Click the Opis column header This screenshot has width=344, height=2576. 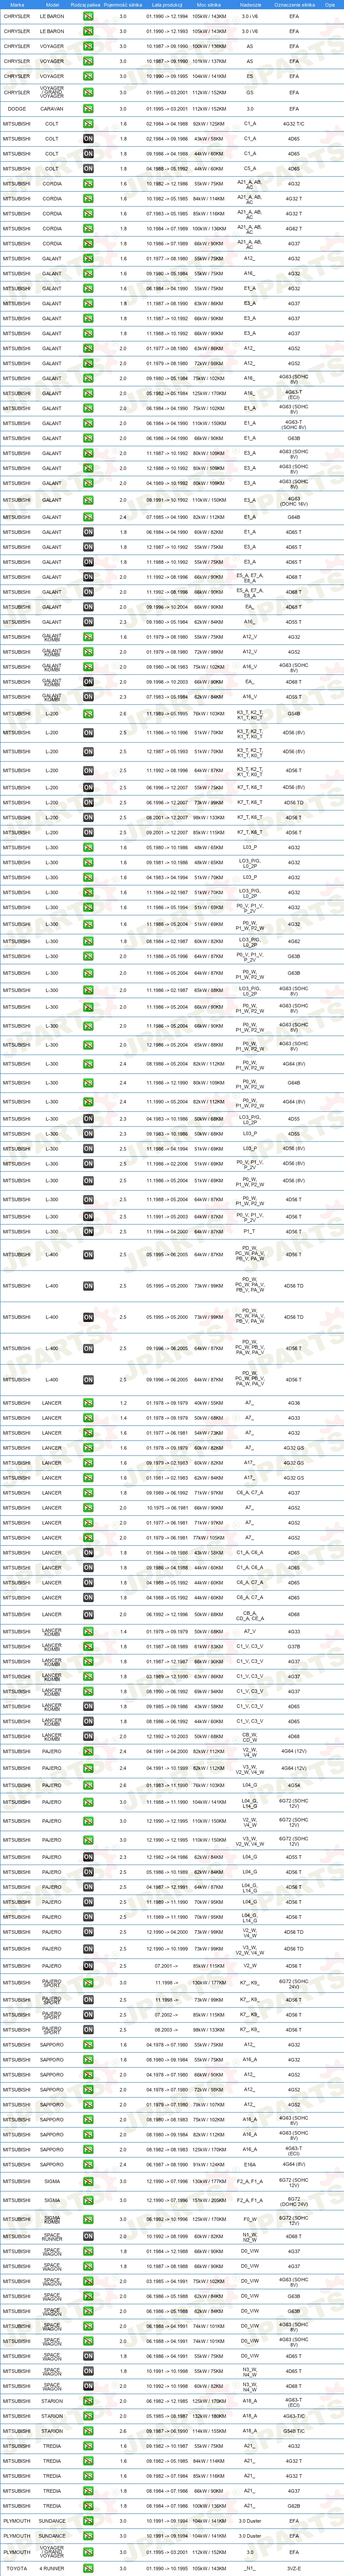tap(331, 4)
